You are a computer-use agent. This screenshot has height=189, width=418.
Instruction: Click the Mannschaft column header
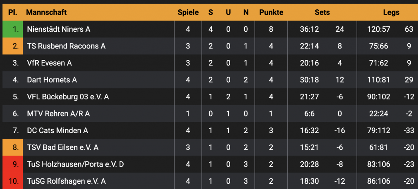pyautogui.click(x=47, y=12)
